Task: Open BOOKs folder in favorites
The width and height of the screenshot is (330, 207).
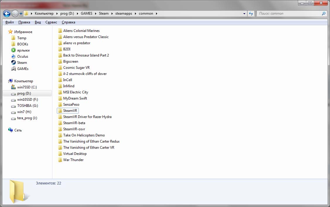Action: pos(20,44)
